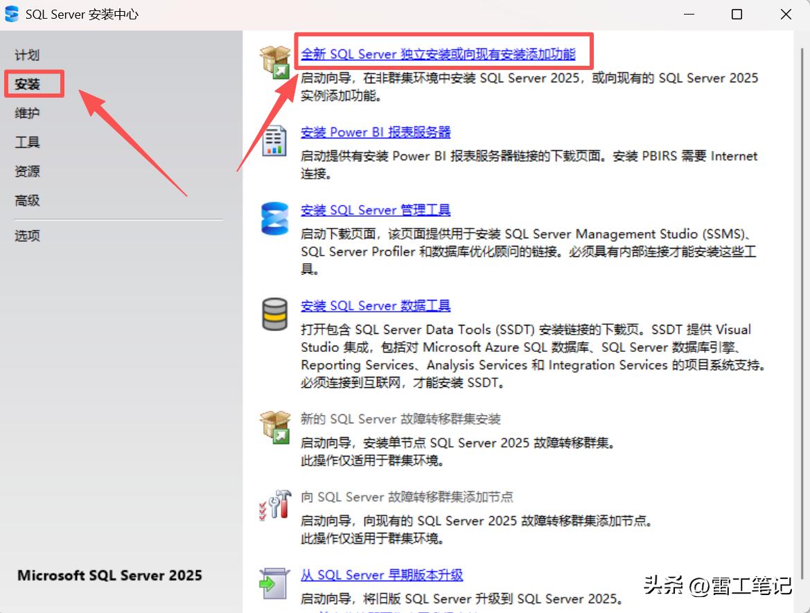Open the 工具 sidebar section
This screenshot has width=810, height=613.
(27, 142)
